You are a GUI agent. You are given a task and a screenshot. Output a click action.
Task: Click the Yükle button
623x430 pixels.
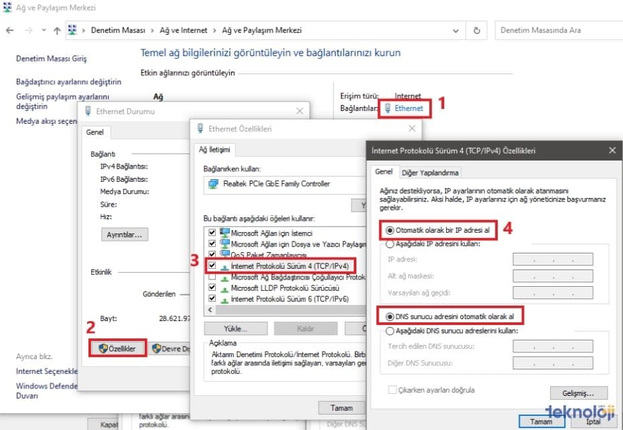(x=236, y=328)
